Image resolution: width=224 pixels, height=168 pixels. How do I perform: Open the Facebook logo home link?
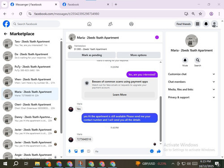[x=6, y=24]
